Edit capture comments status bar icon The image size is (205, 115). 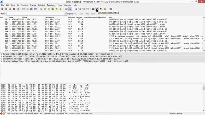coord(4,114)
